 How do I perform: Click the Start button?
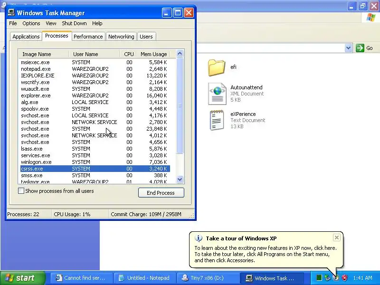tap(22, 278)
